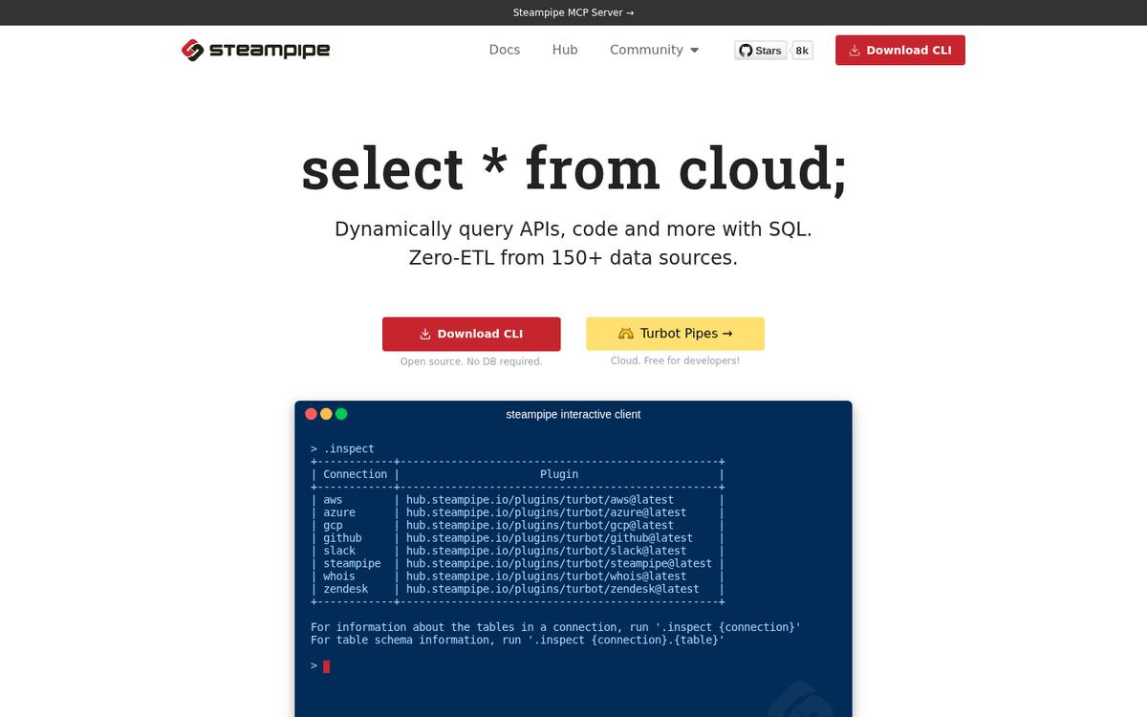The image size is (1147, 717).
Task: Click plugin path 'turbot/whois@latest'
Action: coord(547,576)
